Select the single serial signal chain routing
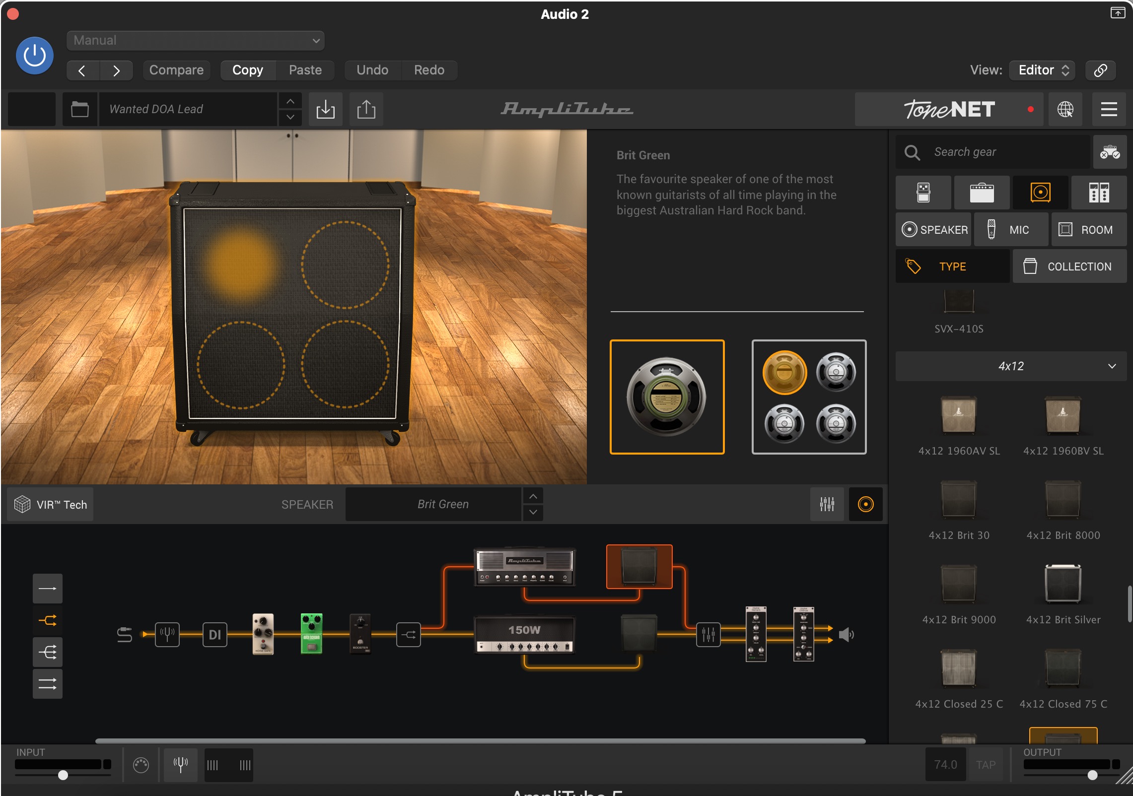1133x796 pixels. (x=48, y=589)
